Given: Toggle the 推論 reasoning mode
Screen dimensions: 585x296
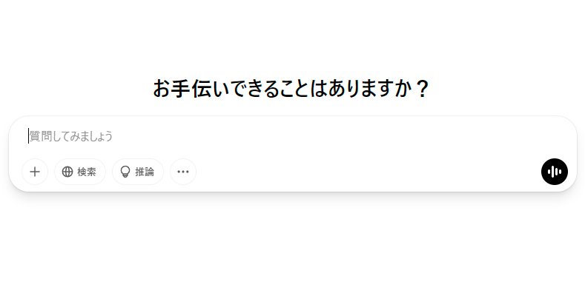Looking at the screenshot, I should tap(138, 172).
